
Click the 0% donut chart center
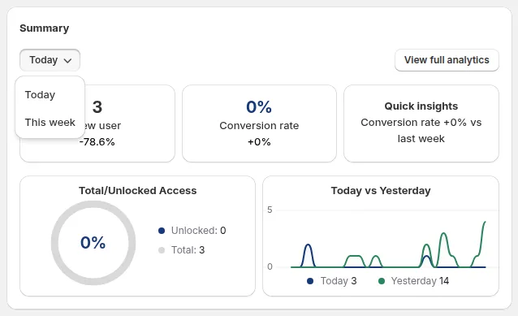coord(93,243)
